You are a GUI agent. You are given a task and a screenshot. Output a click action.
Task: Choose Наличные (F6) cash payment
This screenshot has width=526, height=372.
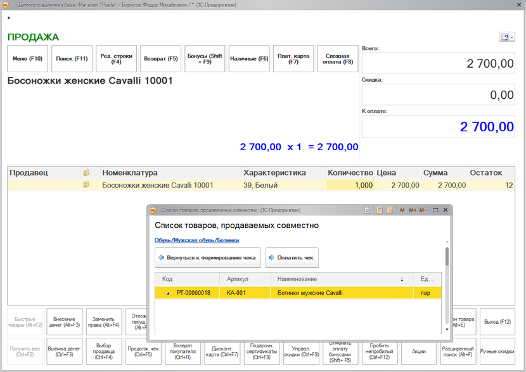coord(249,59)
